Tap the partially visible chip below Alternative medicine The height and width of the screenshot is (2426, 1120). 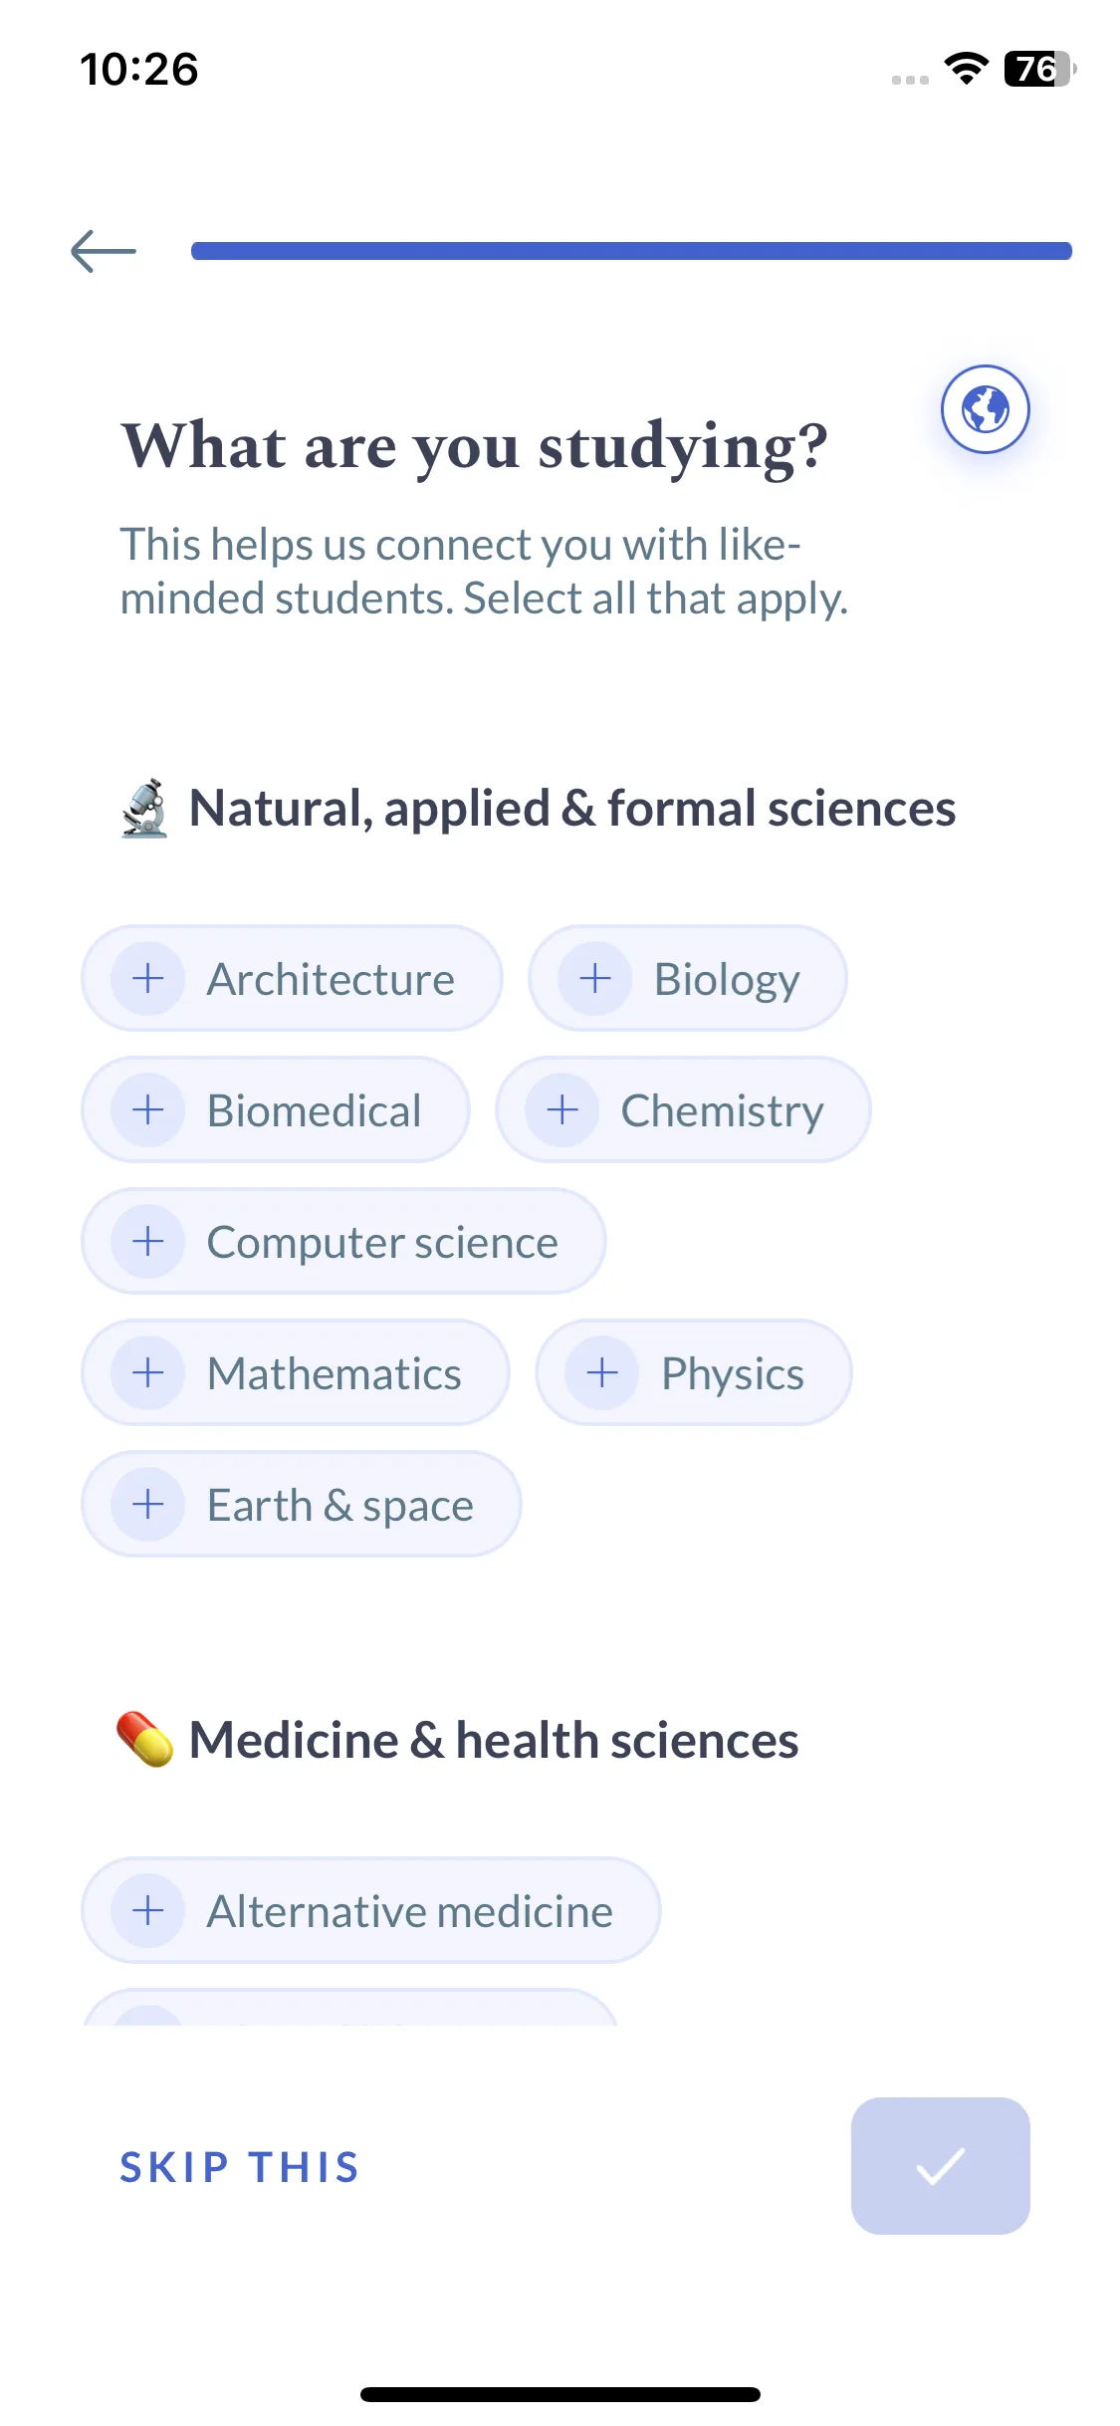coord(350,2007)
